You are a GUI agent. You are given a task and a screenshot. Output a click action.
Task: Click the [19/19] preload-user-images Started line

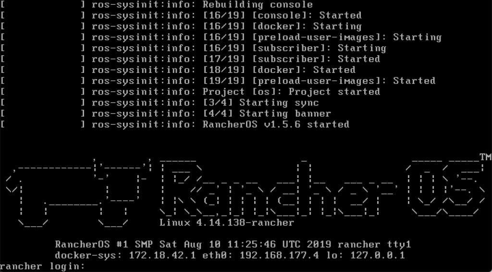218,81
